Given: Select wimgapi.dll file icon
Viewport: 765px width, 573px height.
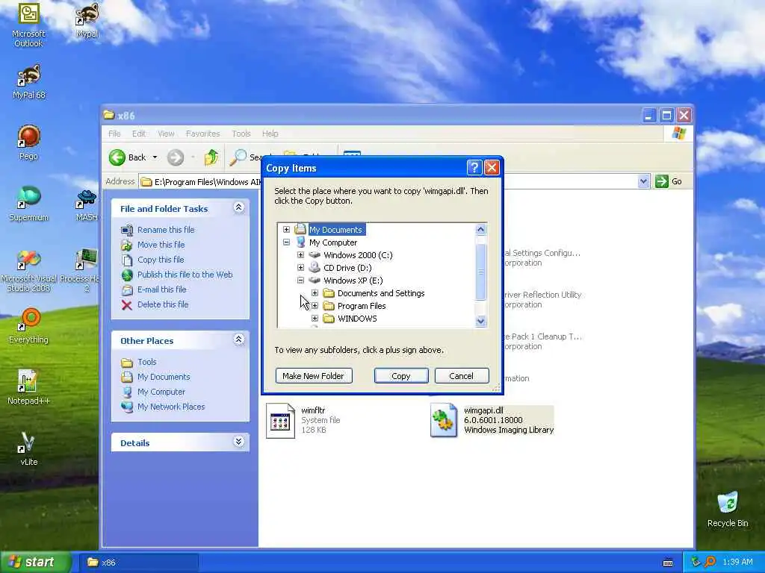Looking at the screenshot, I should [x=444, y=420].
